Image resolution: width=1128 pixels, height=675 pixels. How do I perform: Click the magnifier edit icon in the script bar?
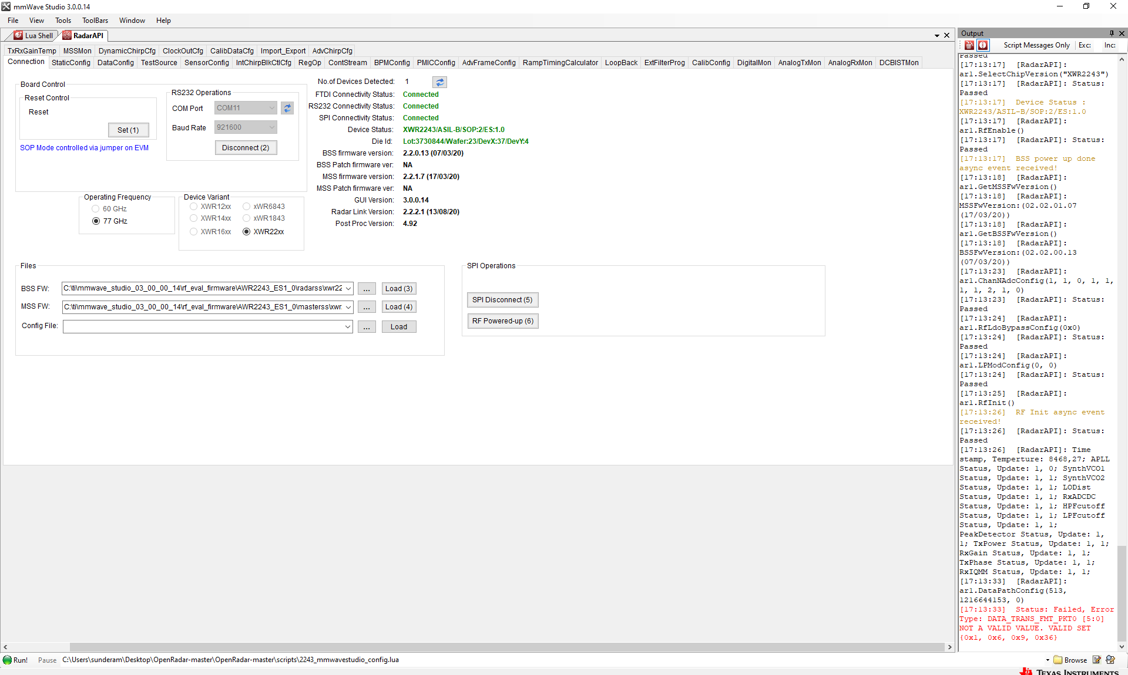pyautogui.click(x=1110, y=660)
